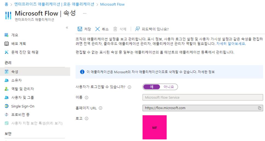Click the 삭제 (Delete) trash button
This screenshot has height=141, width=265.
coord(120,29)
